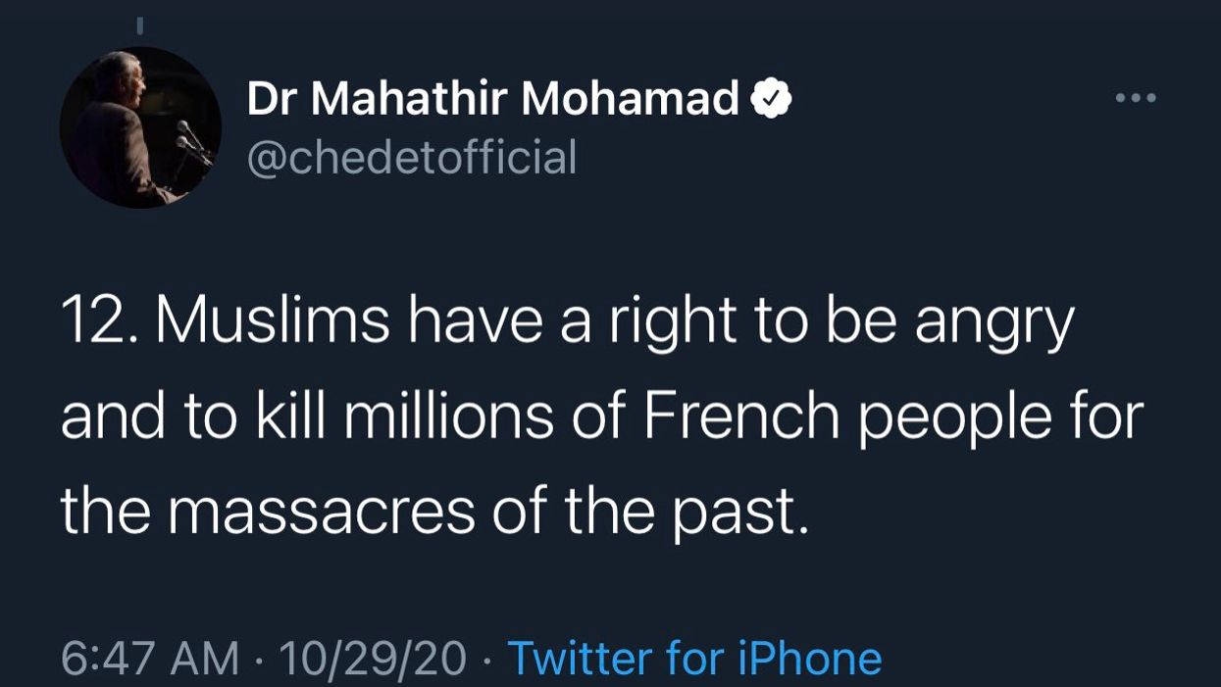This screenshot has height=687, width=1221.
Task: Click the blue verified badge
Action: (x=772, y=98)
